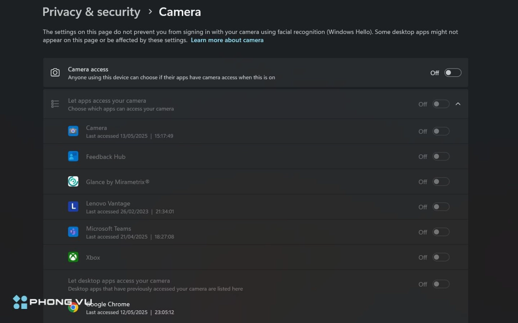Click the camera icon beside Camera access
This screenshot has height=323, width=518.
coord(55,72)
